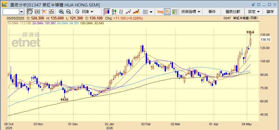Click the 01 Dec date axis label
Viewport: 279px width, 130px height.
73,124
